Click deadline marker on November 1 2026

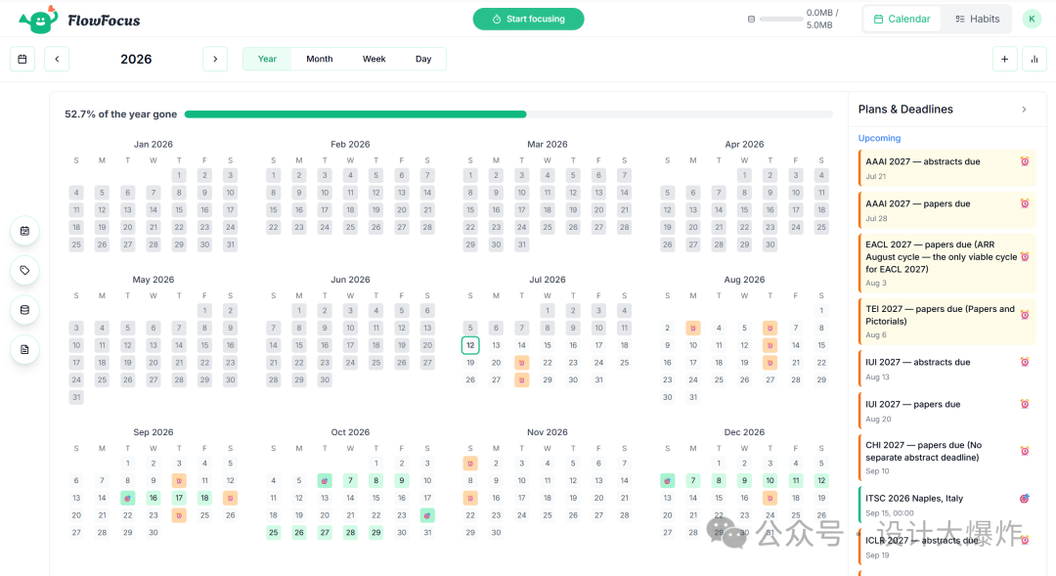tap(470, 464)
